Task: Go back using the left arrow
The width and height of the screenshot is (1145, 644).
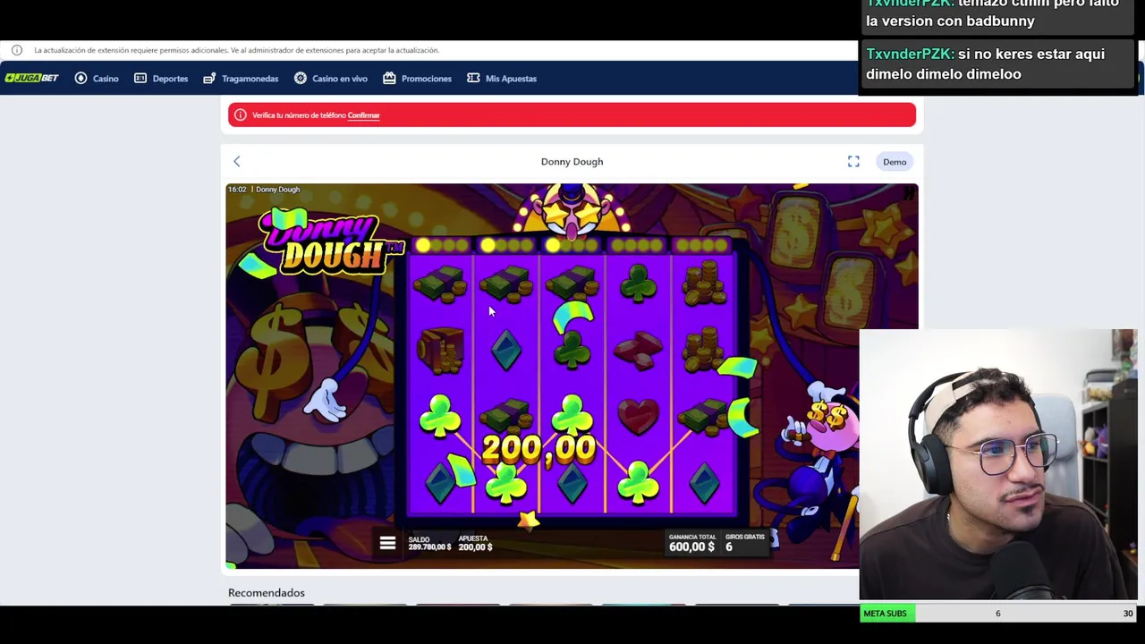Action: 237,162
